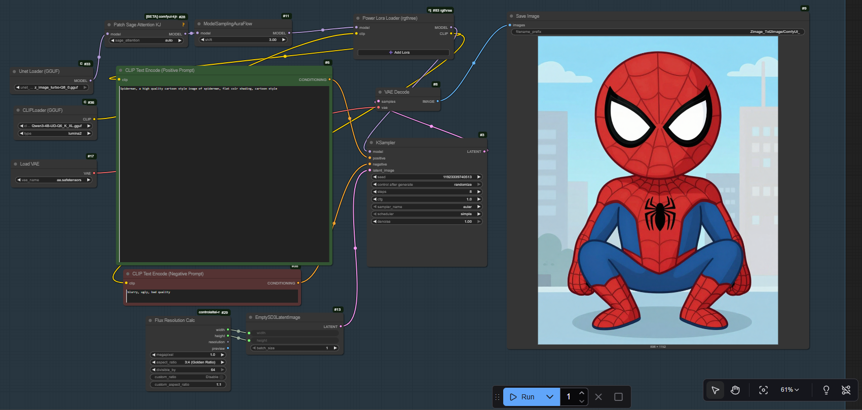This screenshot has width=862, height=410.
Task: Collapse the EmptySD3LatentImage node dot
Action: (250, 317)
